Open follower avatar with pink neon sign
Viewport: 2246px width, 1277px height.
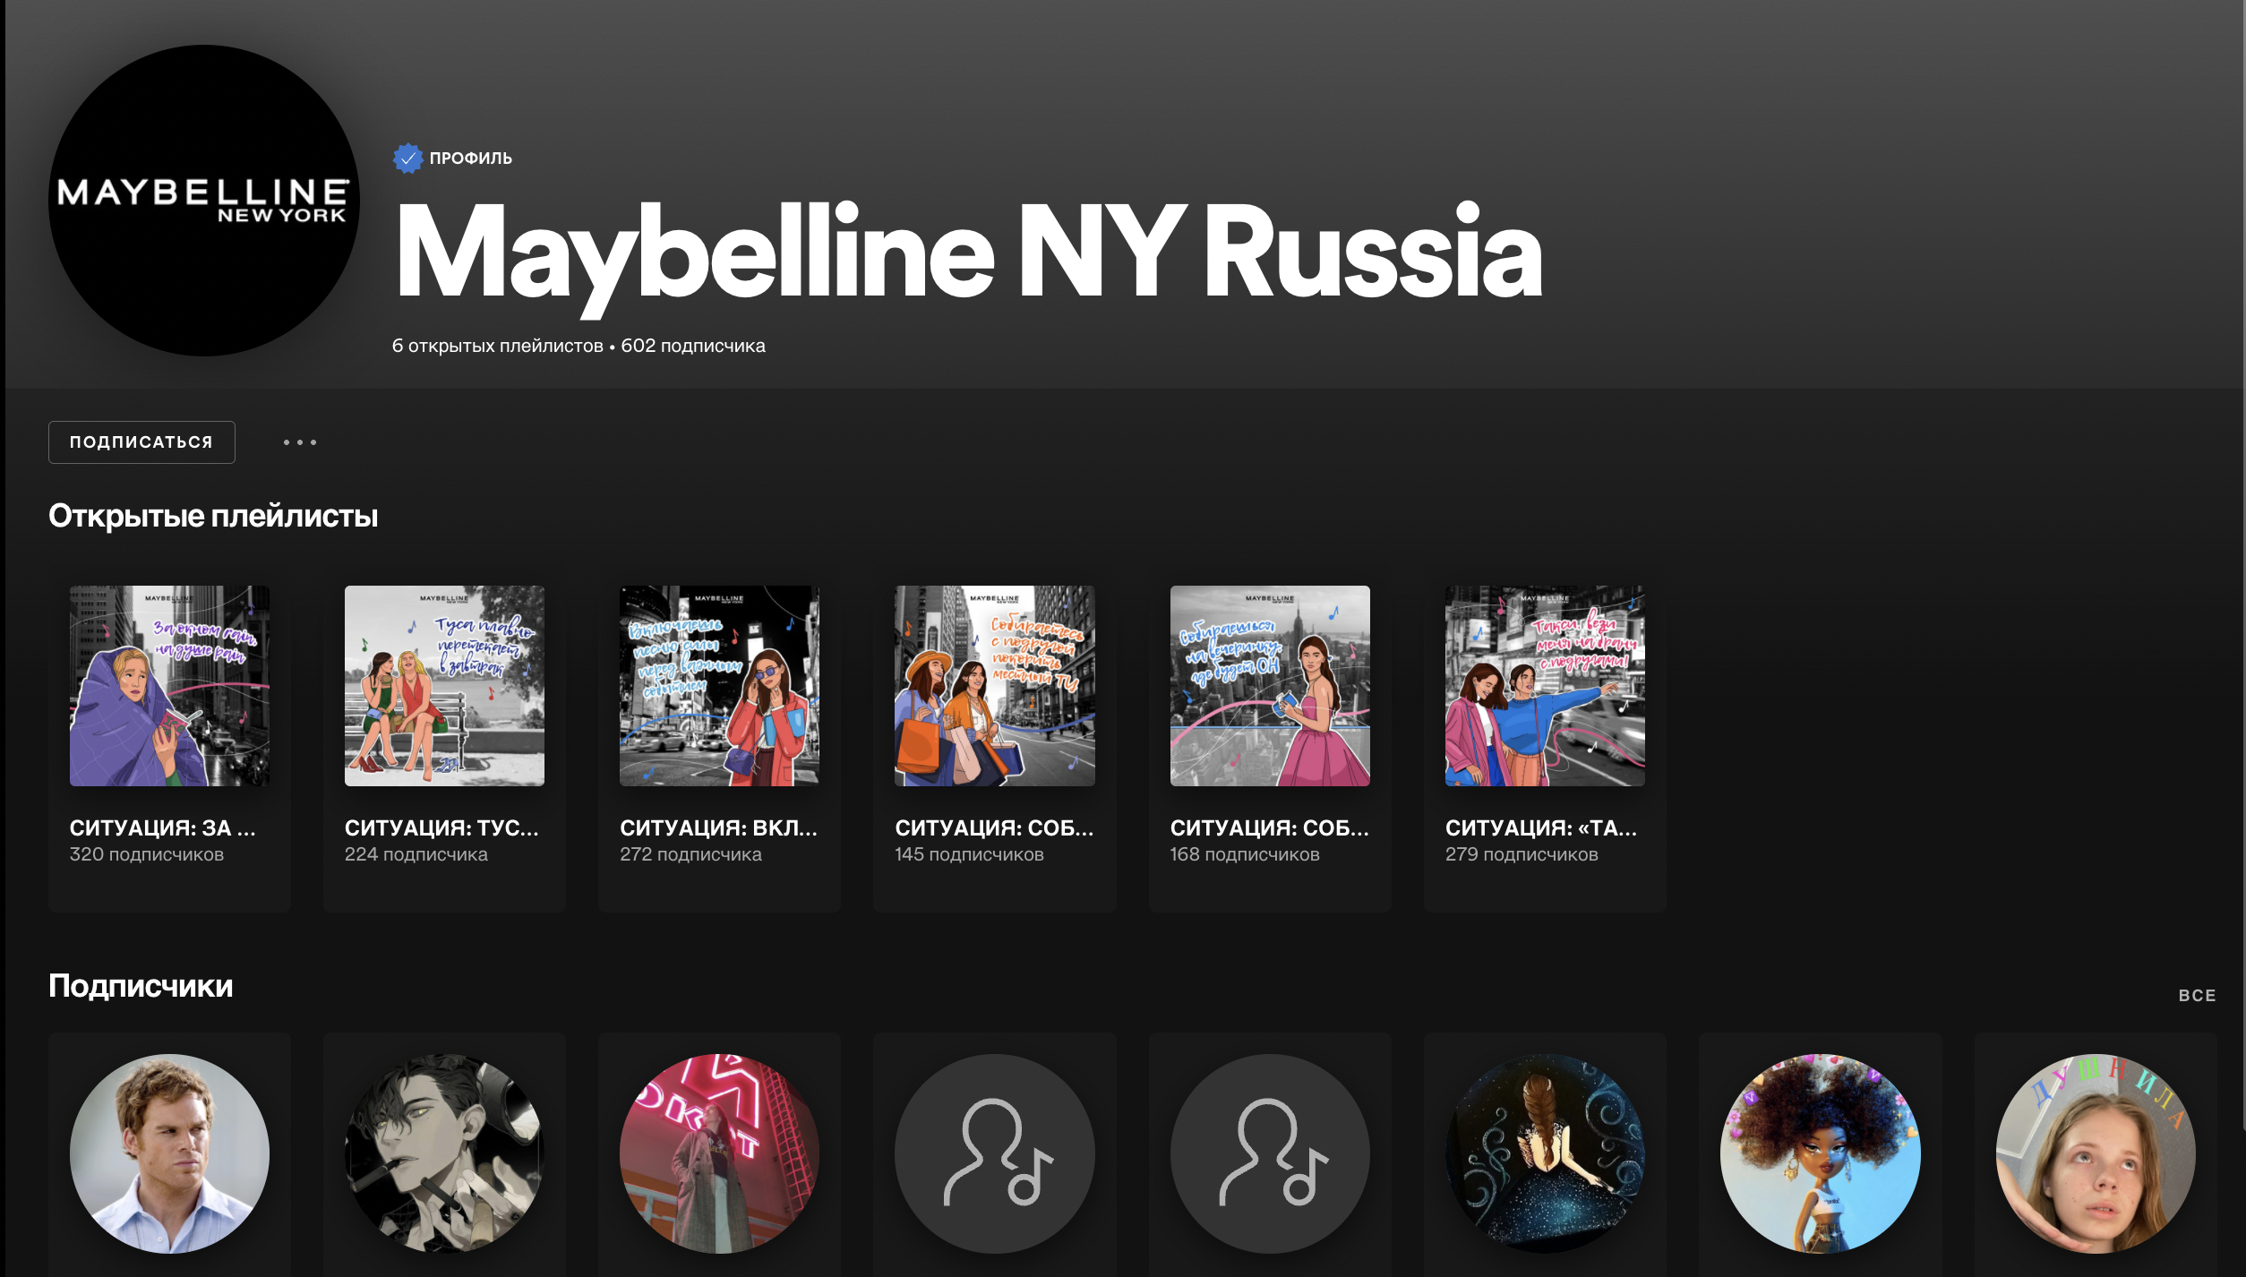coord(719,1153)
